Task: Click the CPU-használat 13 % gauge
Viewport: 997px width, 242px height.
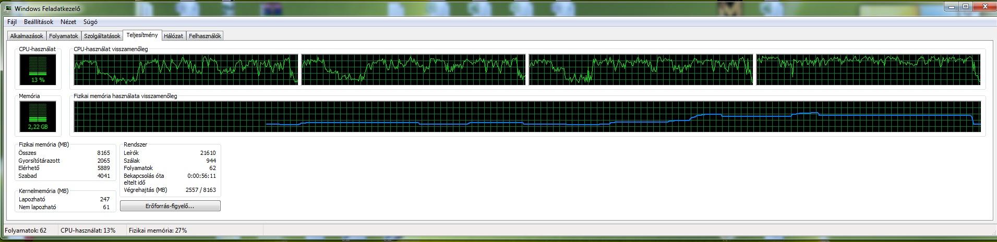Action: (38, 69)
